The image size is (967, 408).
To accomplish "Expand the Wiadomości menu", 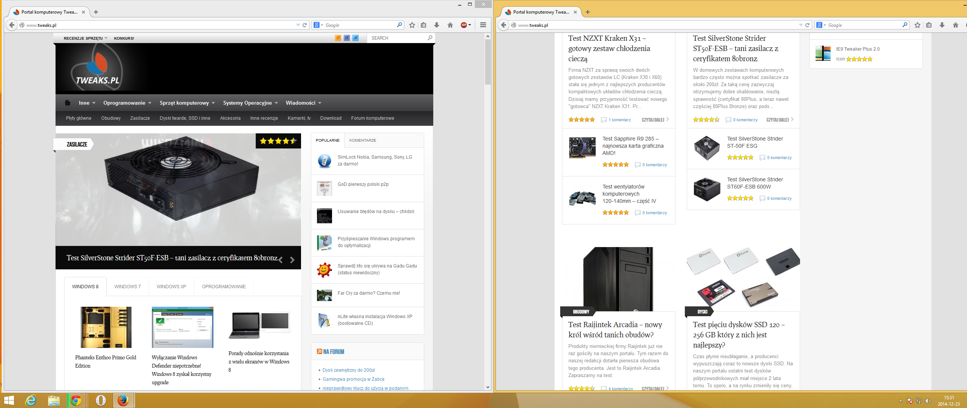I will pyautogui.click(x=304, y=103).
